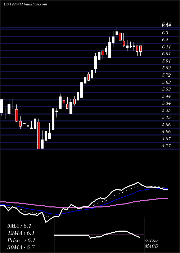Select the 6.01 price axis label
180x253 pixels.
click(x=166, y=54)
